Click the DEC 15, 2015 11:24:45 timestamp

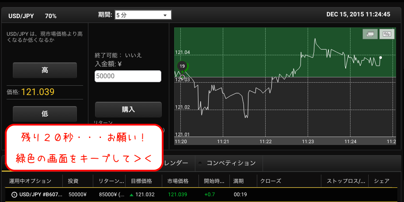click(x=358, y=15)
